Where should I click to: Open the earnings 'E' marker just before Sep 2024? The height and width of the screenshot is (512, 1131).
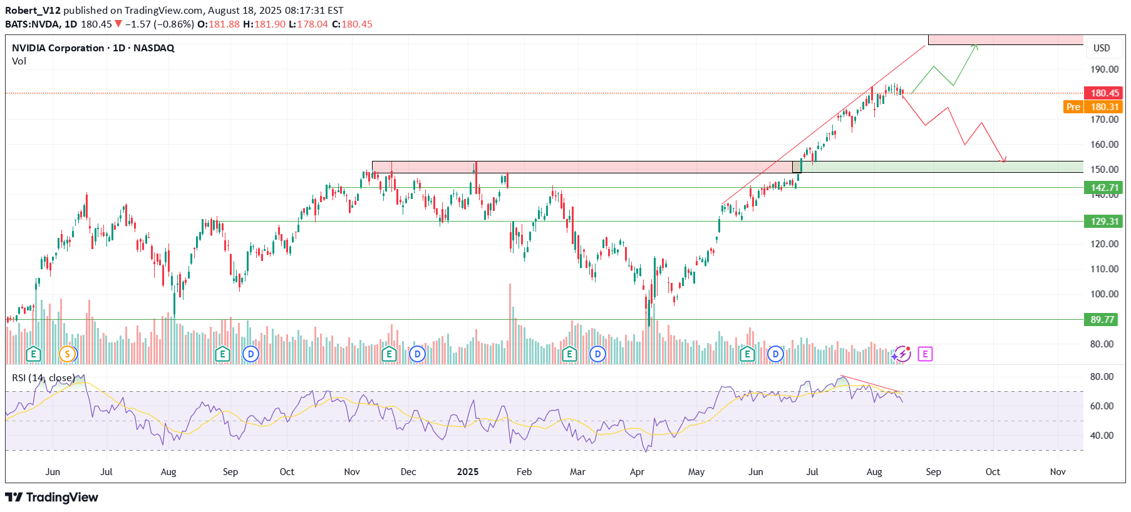tap(222, 354)
